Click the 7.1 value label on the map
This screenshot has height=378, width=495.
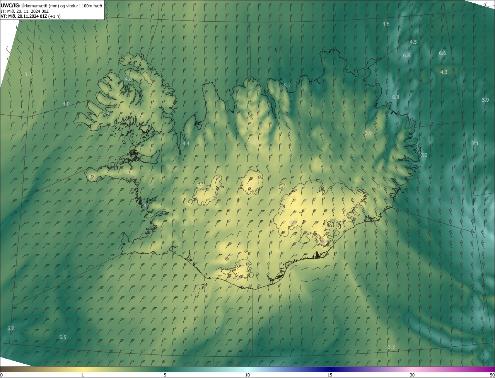[x=475, y=144]
